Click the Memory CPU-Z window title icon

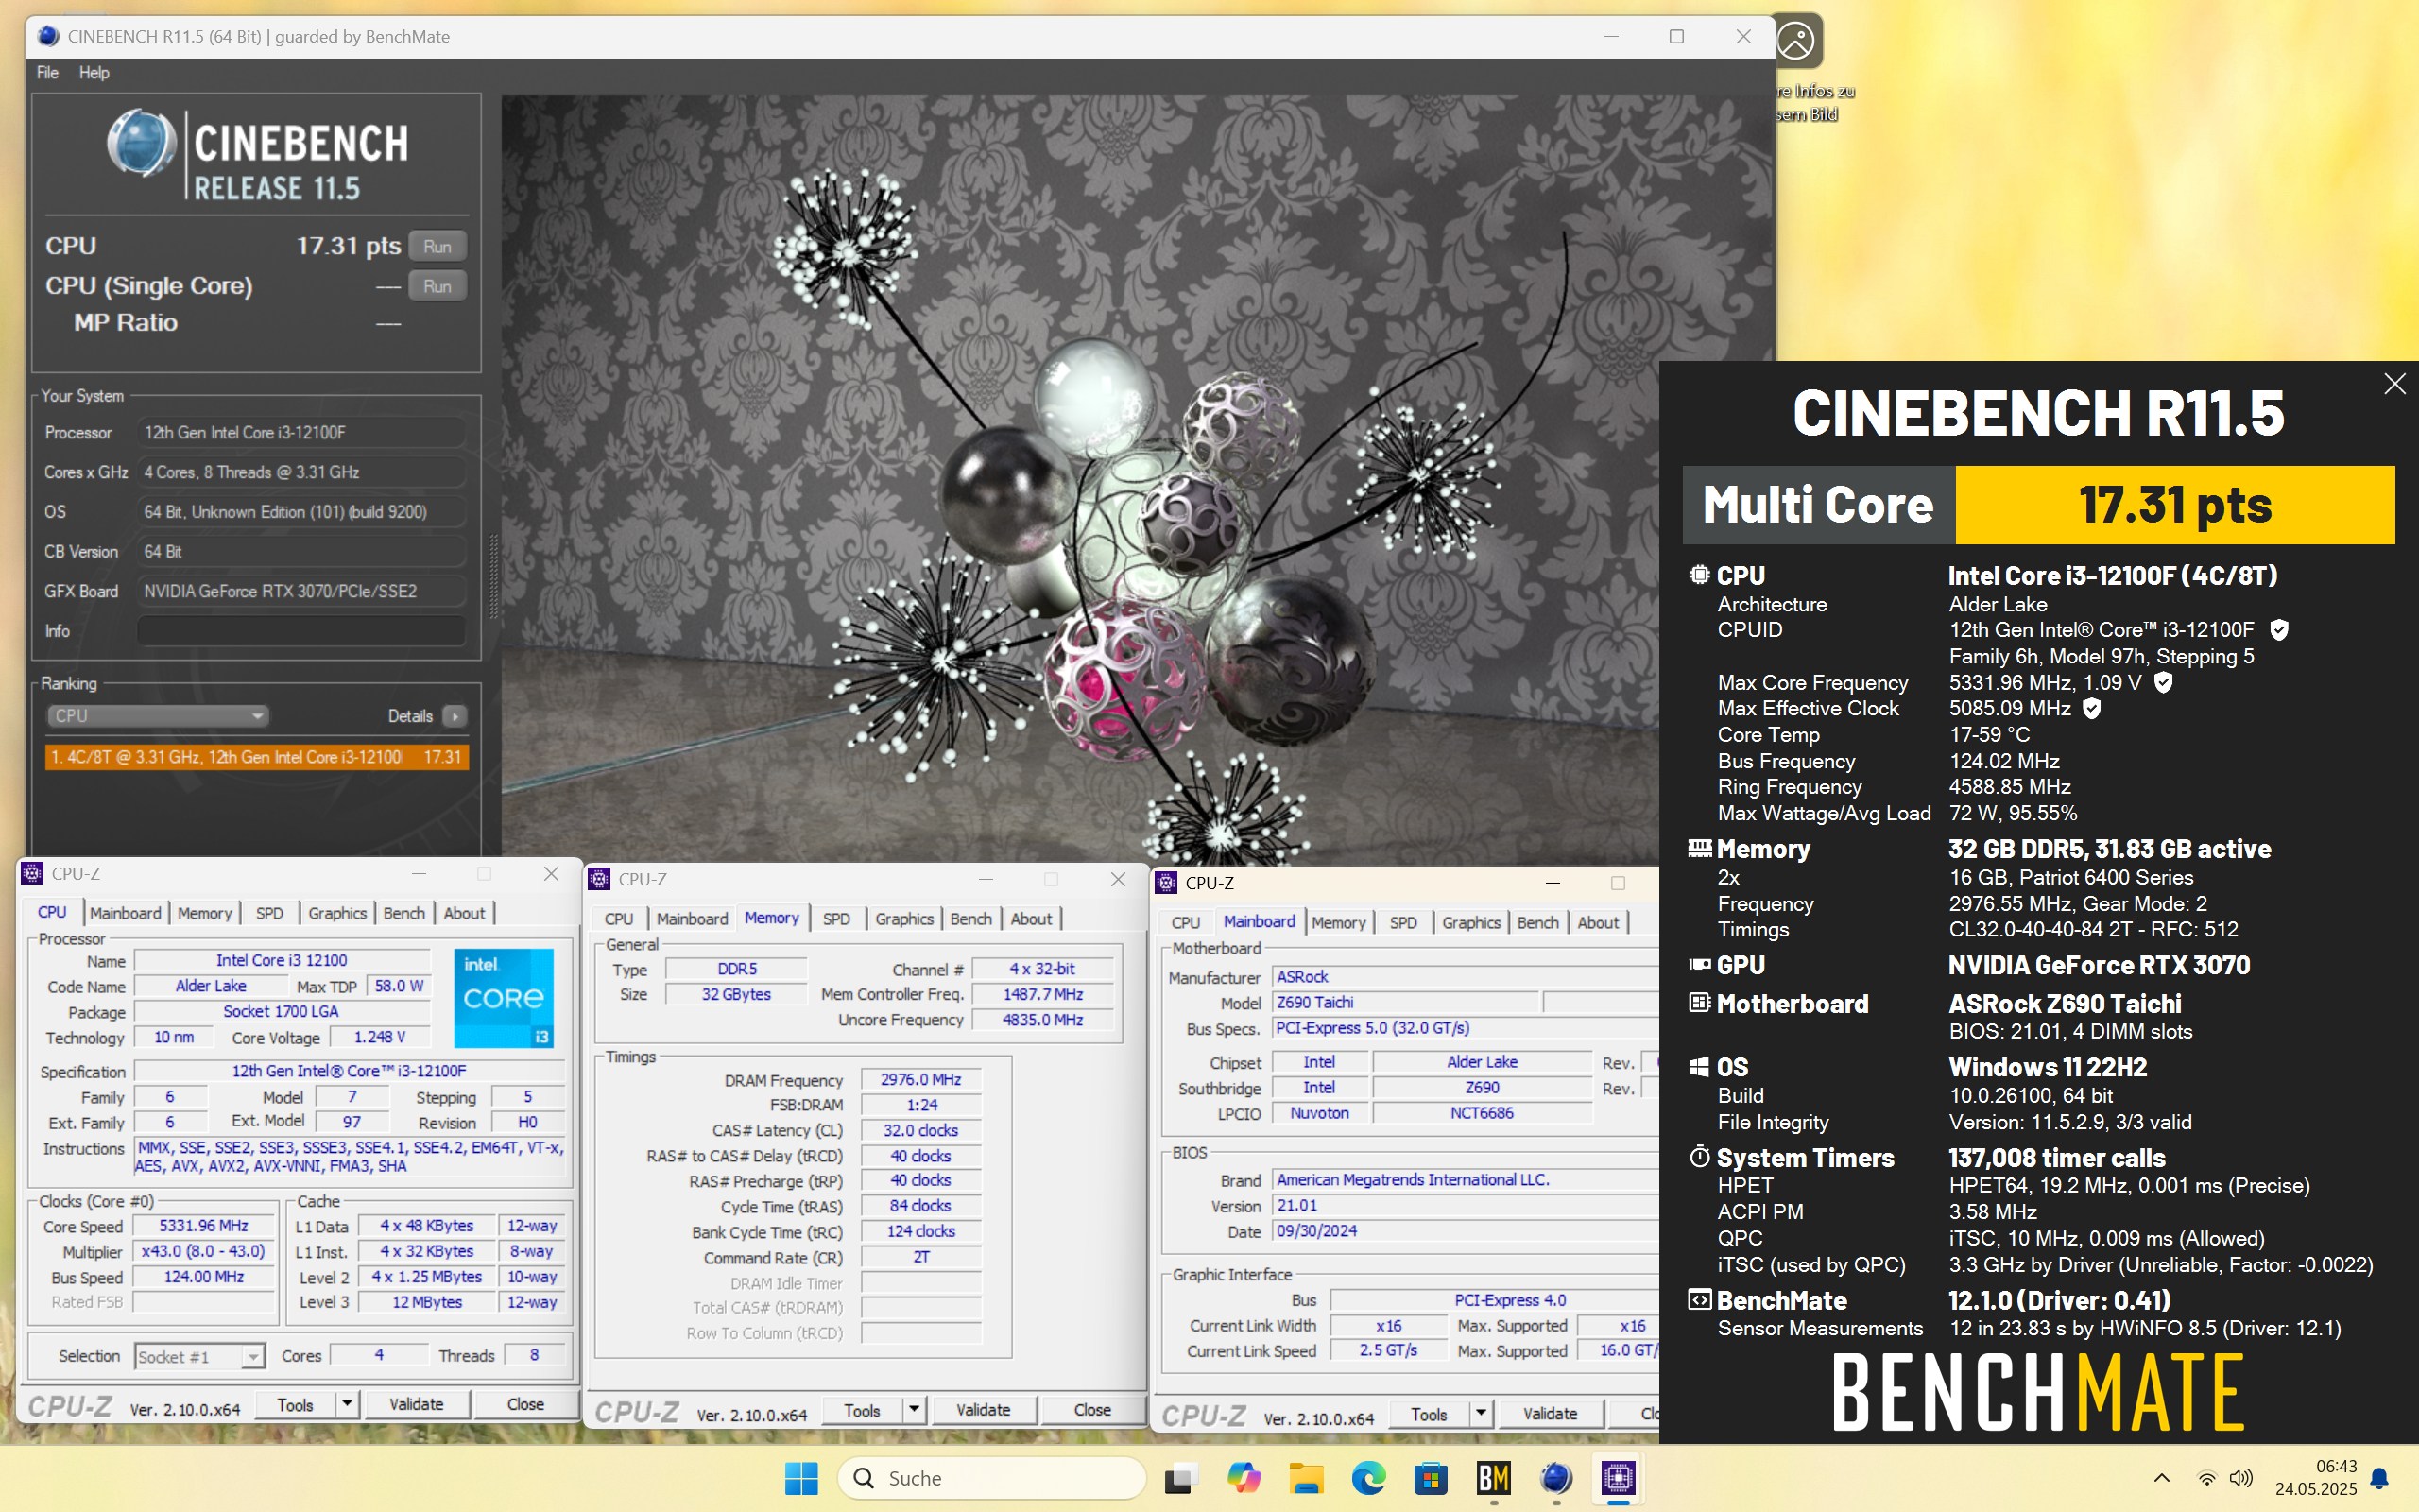click(x=599, y=879)
